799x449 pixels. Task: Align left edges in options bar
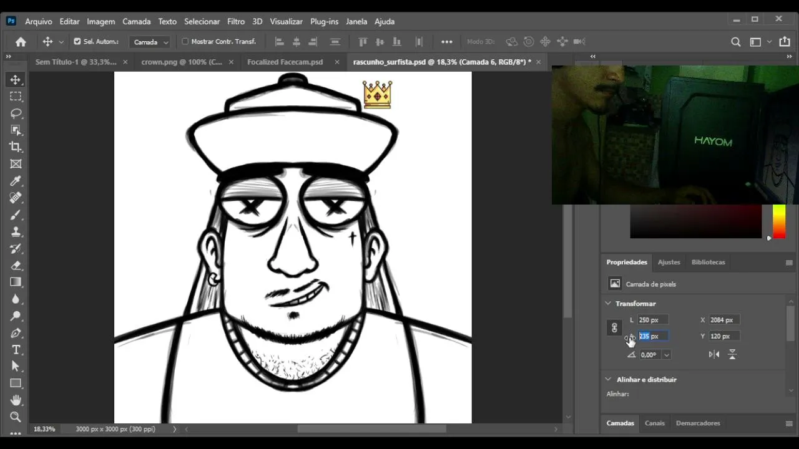click(280, 42)
